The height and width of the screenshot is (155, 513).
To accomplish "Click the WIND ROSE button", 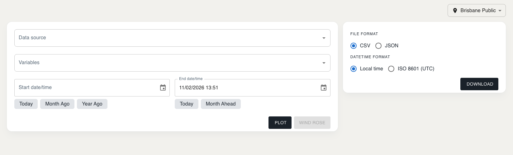I will 312,123.
